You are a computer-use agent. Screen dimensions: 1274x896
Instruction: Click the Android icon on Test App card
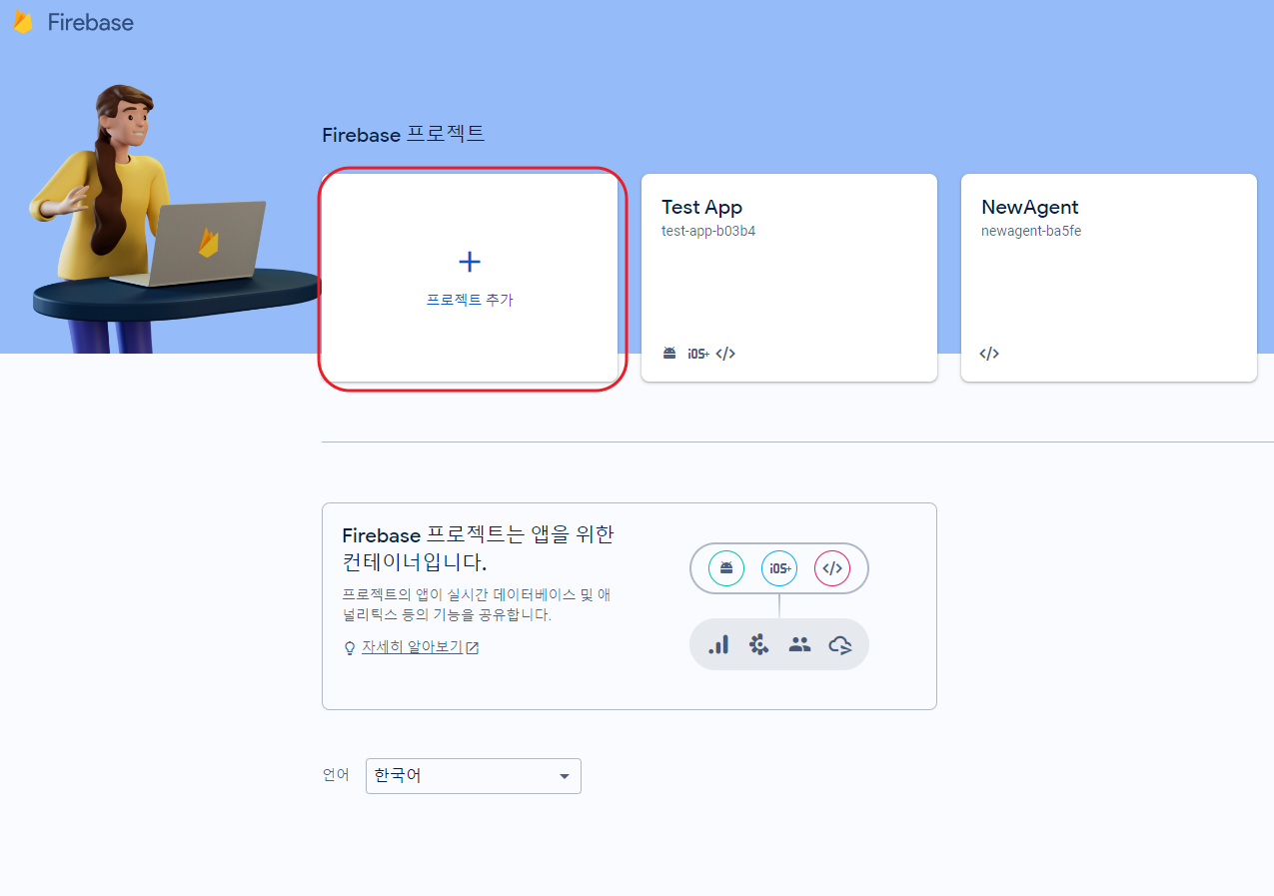[669, 354]
